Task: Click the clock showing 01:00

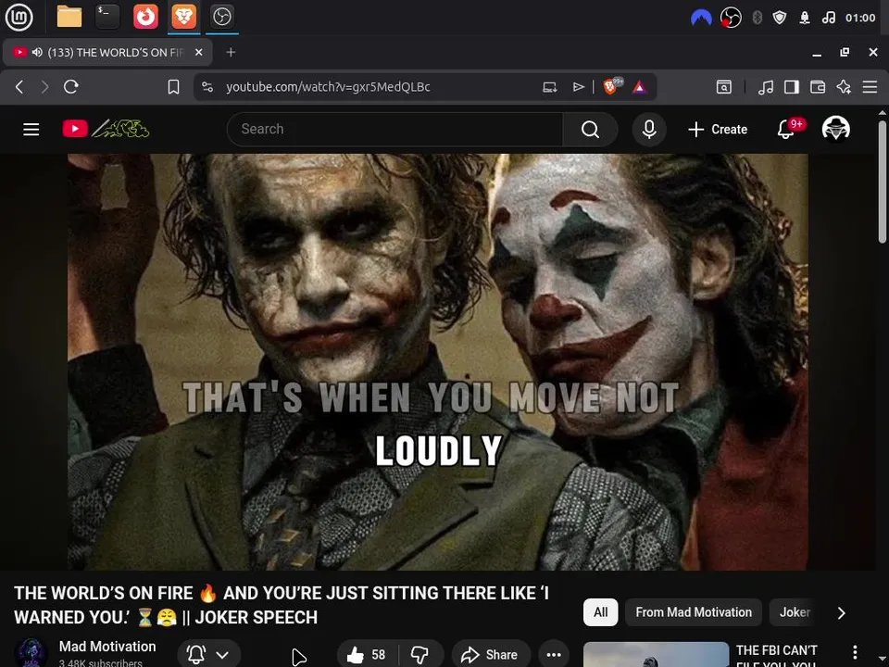Action: [860, 18]
